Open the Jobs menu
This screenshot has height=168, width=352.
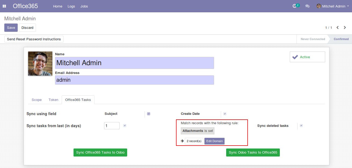point(84,6)
